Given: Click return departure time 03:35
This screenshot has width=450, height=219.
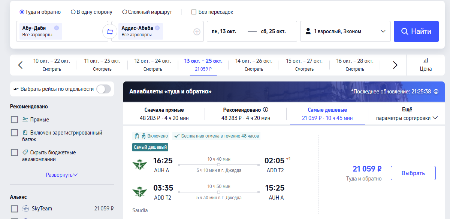Looking at the screenshot, I should tap(163, 188).
